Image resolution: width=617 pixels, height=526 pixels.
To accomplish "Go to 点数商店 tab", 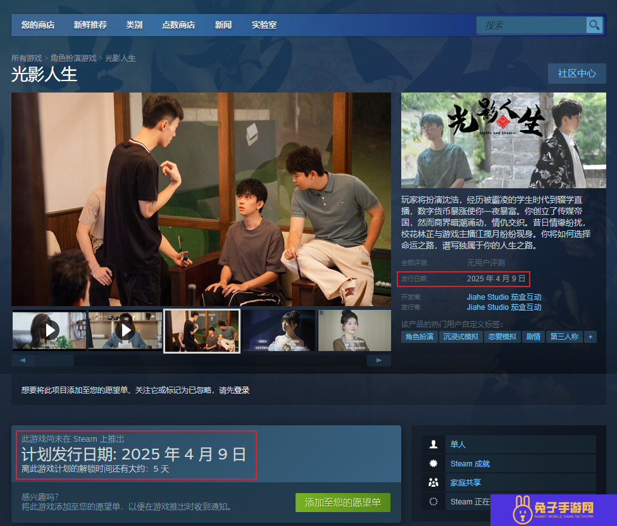I will [178, 25].
